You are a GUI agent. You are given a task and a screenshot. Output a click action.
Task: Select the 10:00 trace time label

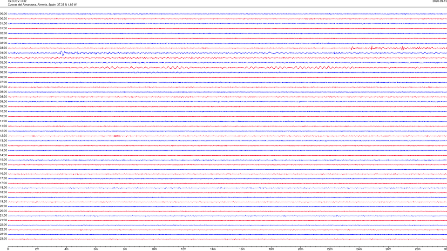pos(3,112)
